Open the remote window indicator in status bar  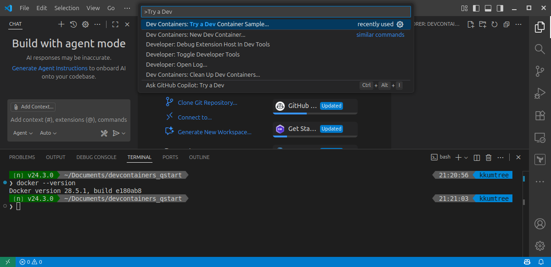(x=8, y=262)
